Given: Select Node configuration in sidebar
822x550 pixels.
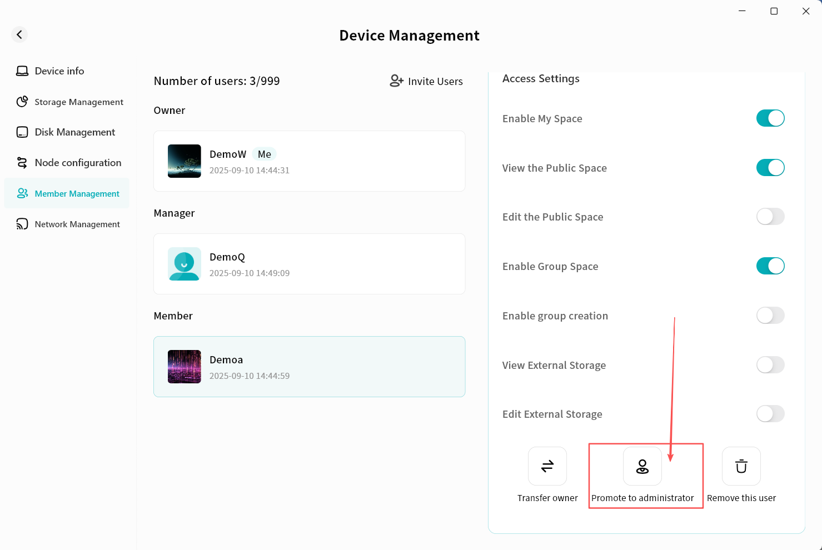Looking at the screenshot, I should pos(78,163).
